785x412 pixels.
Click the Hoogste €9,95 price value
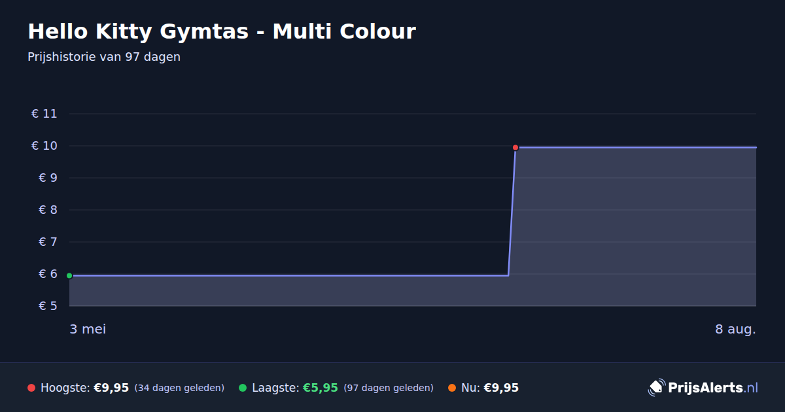coord(111,388)
